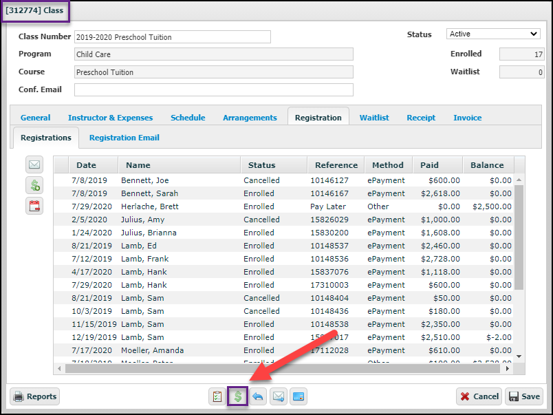Click the Waitlist count field showing 0
553x415 pixels.
pos(521,72)
